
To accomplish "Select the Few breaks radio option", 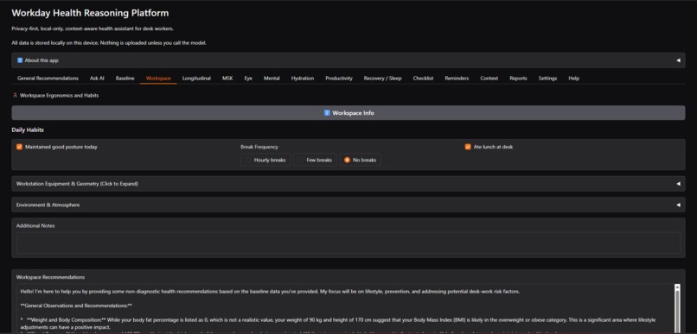I will click(315, 161).
